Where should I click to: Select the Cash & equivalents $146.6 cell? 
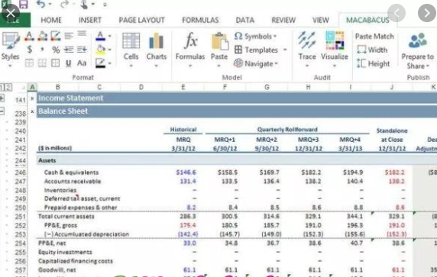click(x=186, y=172)
